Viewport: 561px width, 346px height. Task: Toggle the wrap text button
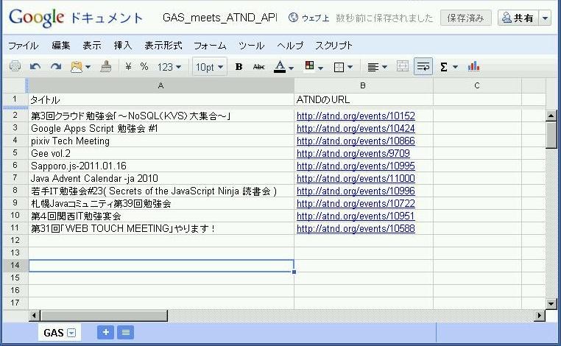(x=423, y=66)
